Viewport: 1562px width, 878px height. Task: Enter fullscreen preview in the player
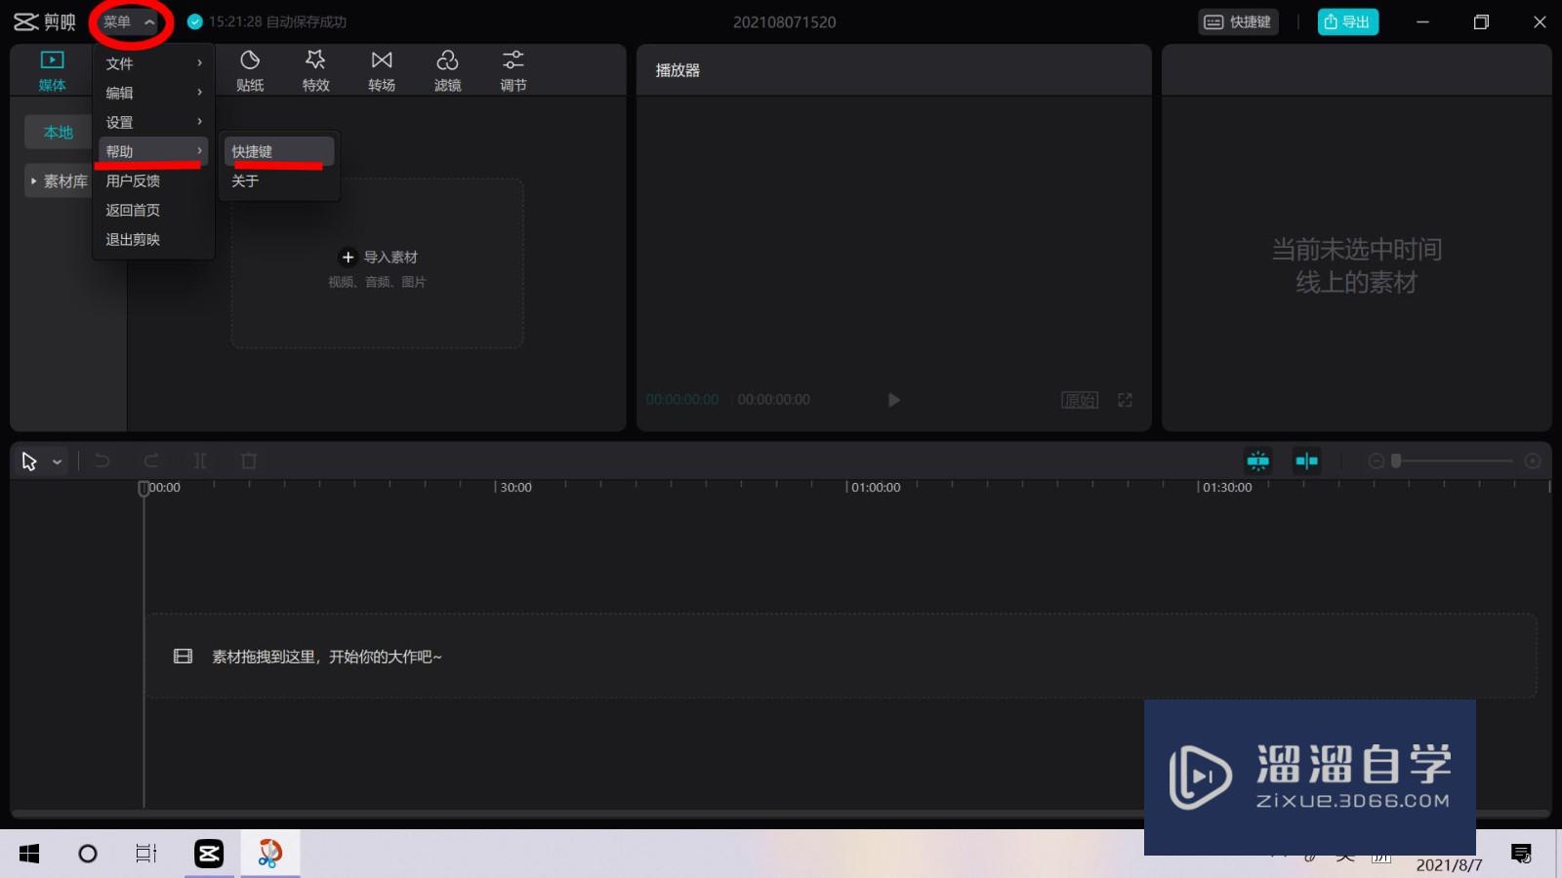click(1125, 400)
